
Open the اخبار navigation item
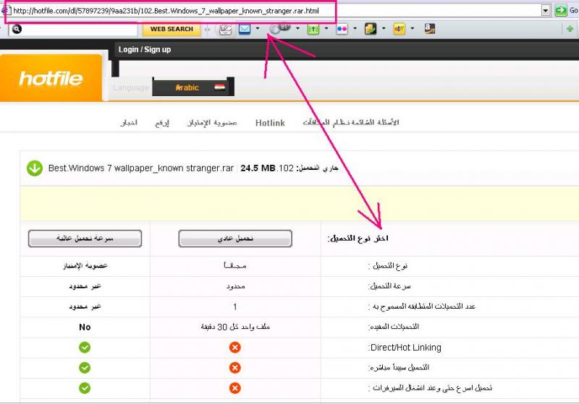pyautogui.click(x=129, y=123)
